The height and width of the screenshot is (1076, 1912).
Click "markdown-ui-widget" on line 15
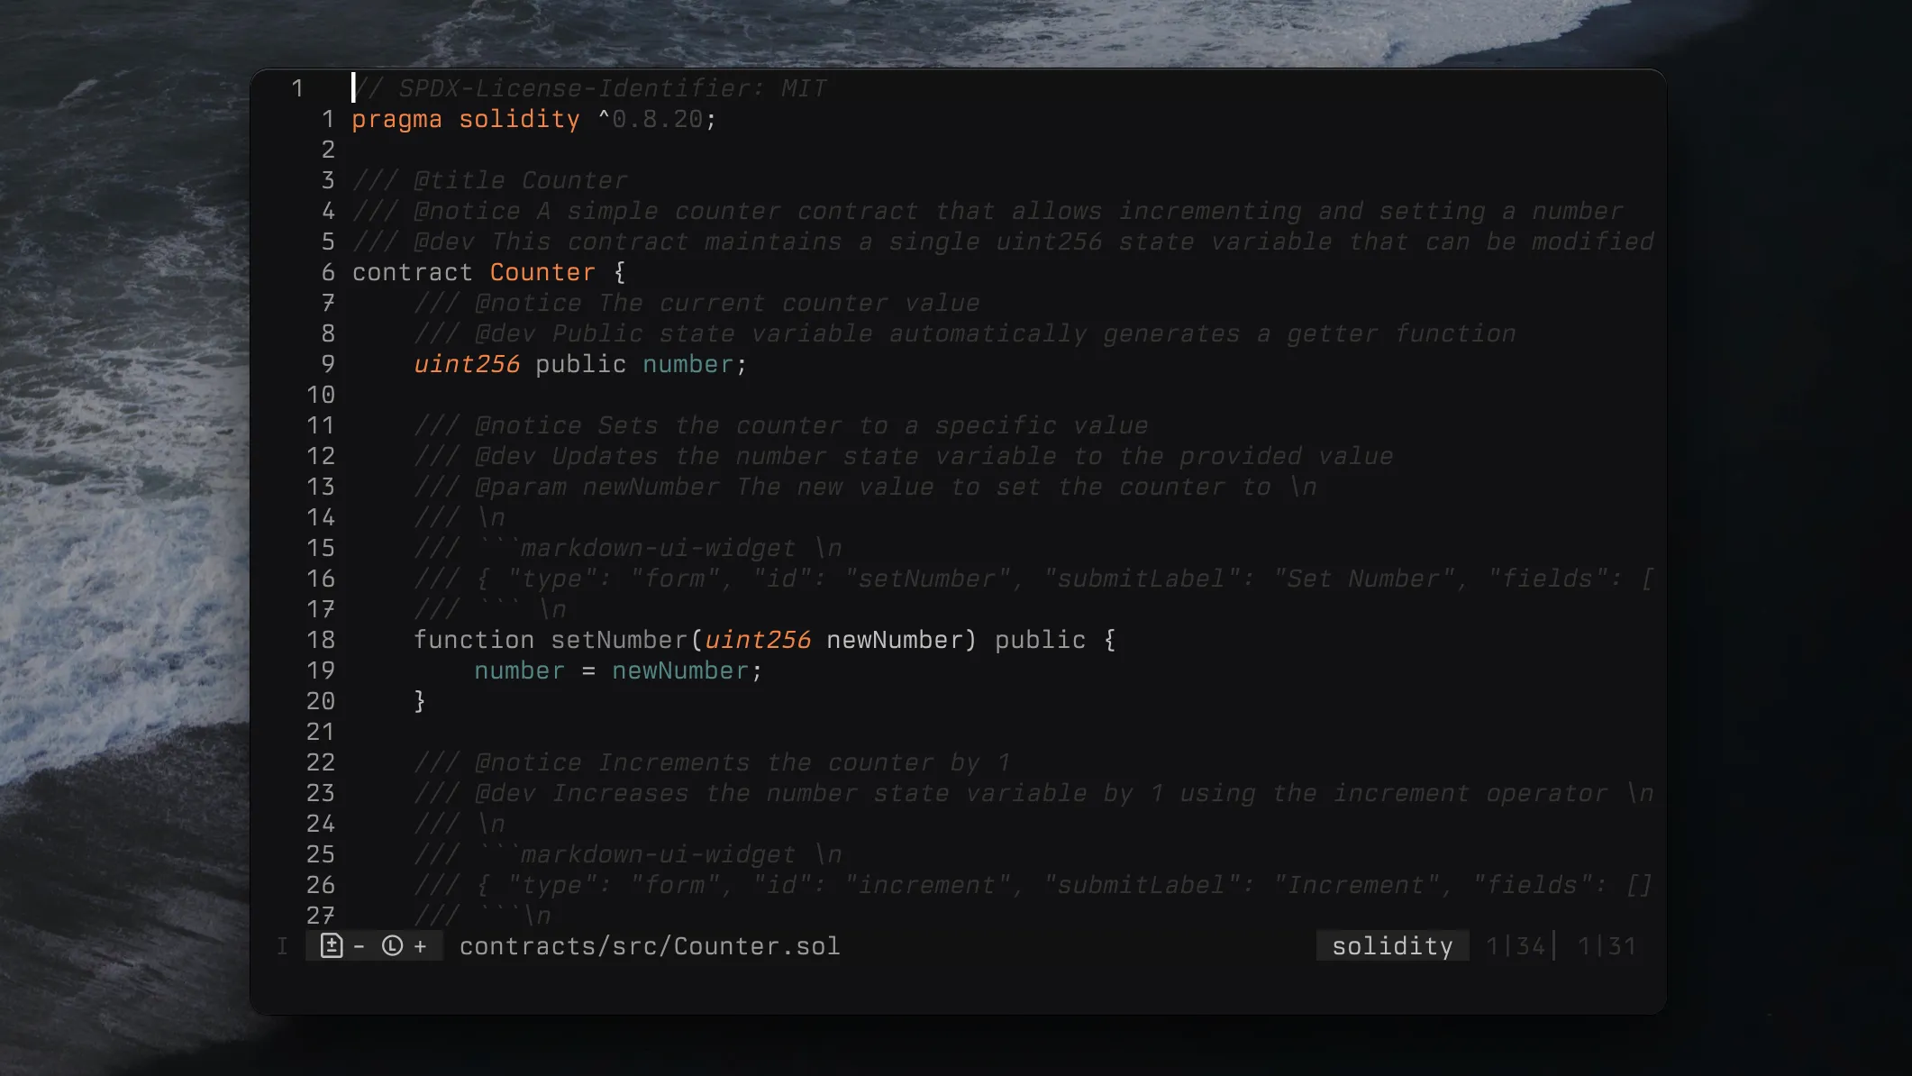[658, 548]
